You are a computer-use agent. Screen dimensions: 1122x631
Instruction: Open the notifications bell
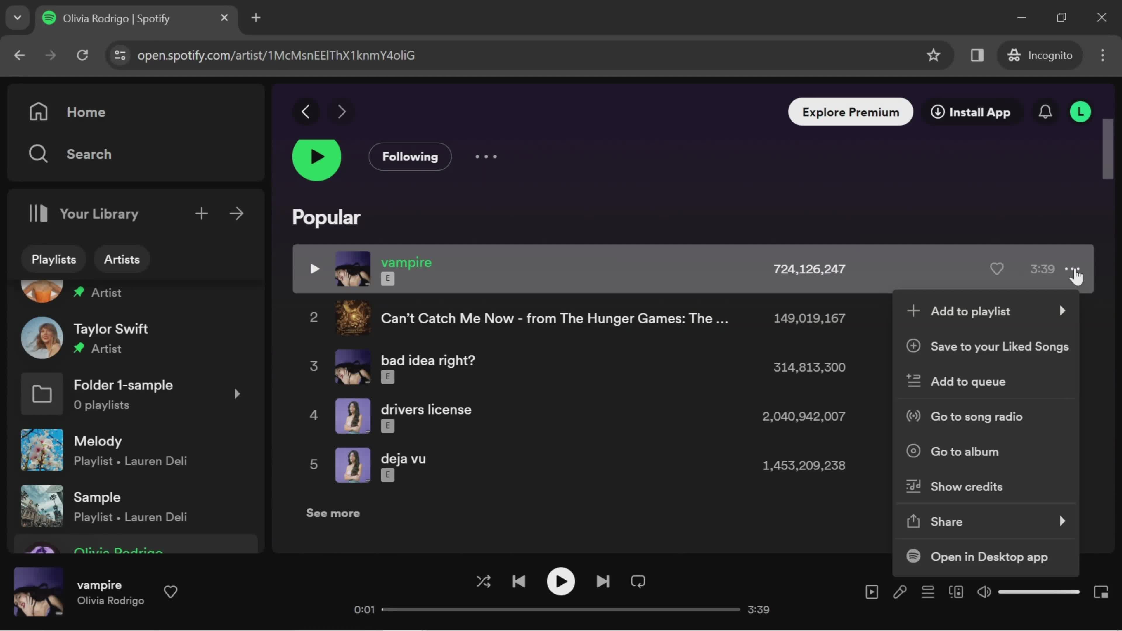[1045, 112]
